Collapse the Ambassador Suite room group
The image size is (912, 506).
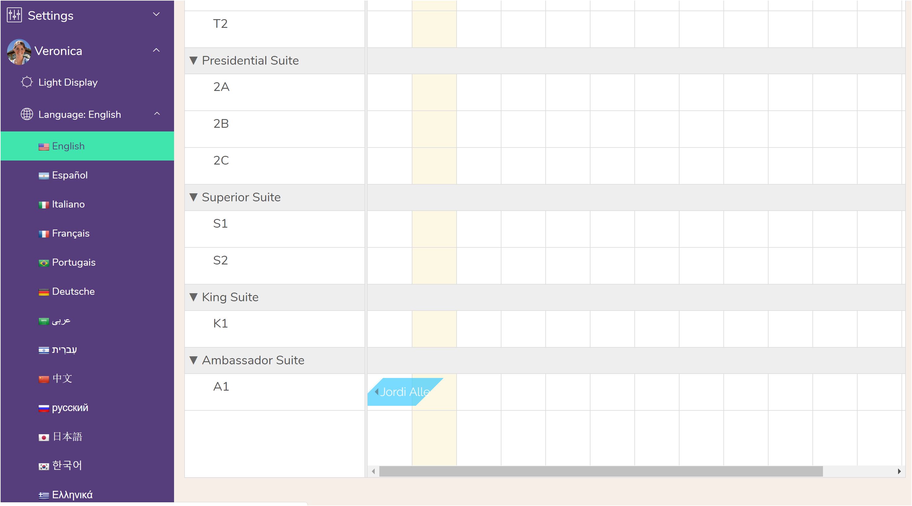point(195,360)
